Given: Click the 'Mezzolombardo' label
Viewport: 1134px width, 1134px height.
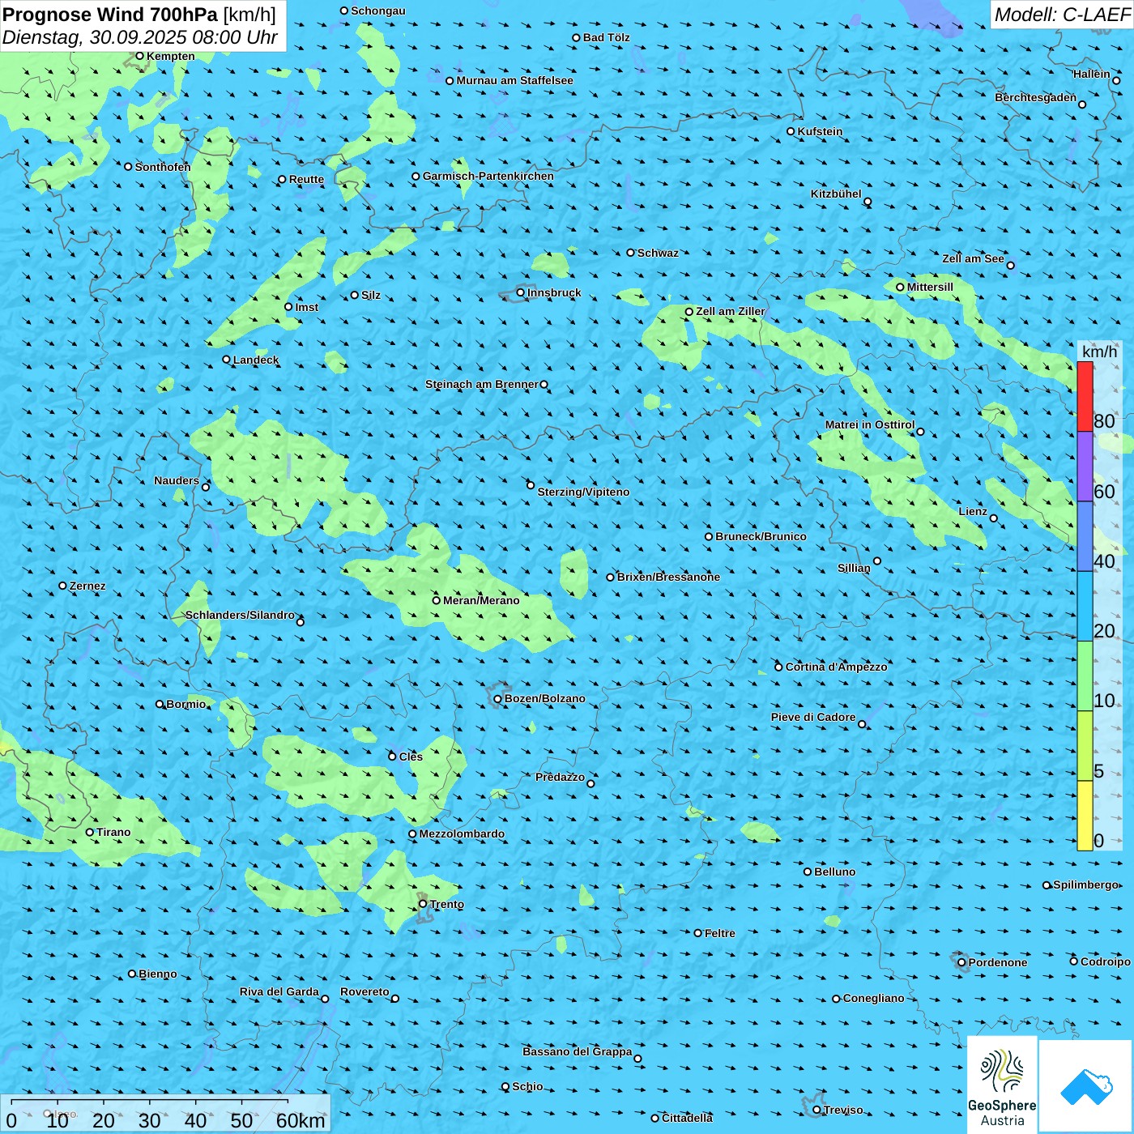Looking at the screenshot, I should coord(462,833).
